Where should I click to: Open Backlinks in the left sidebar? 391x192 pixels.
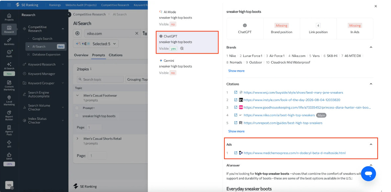click(x=9, y=42)
